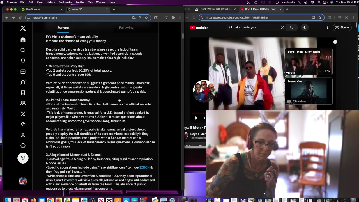Reload the YouTube page
This screenshot has width=359, height=202.
194,17
